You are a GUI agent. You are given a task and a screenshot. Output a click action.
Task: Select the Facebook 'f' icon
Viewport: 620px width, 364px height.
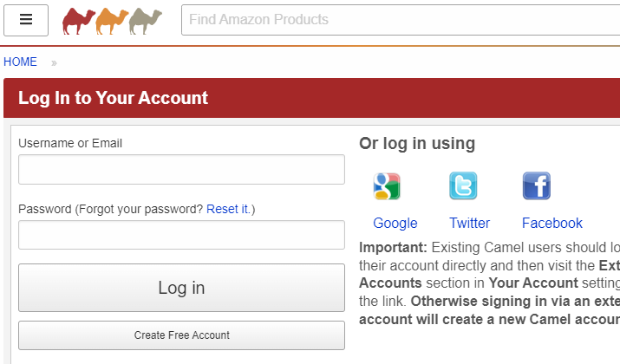tap(537, 185)
